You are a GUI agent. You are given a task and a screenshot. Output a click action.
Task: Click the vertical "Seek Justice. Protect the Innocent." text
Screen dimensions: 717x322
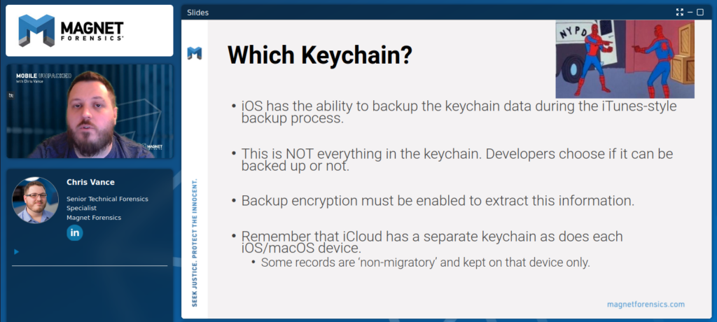pyautogui.click(x=195, y=243)
